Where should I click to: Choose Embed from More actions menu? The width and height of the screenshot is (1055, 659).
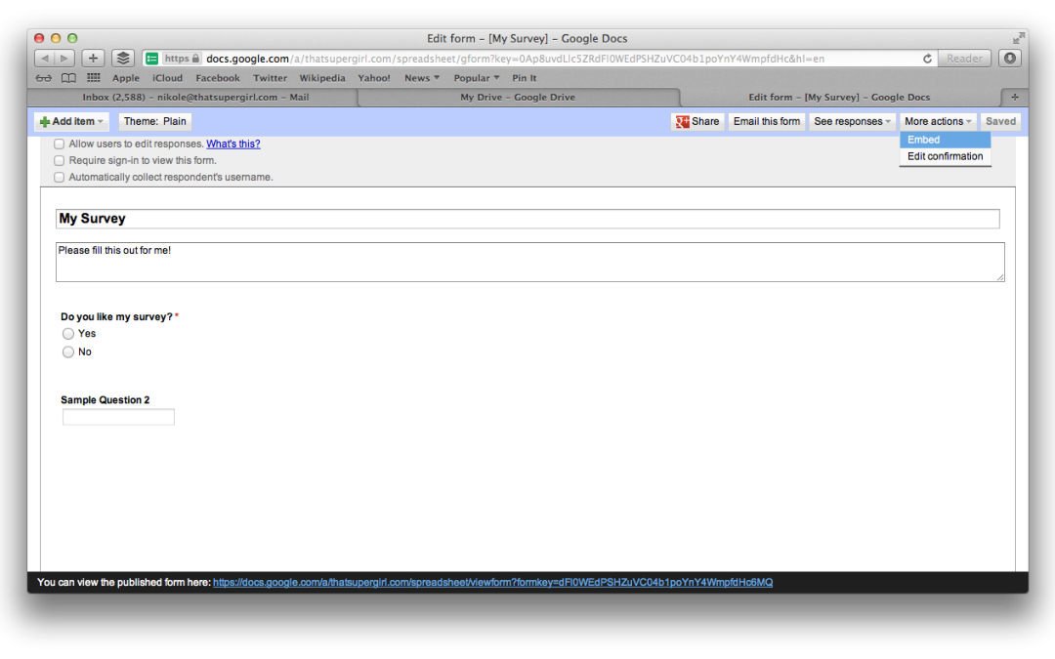coord(945,140)
